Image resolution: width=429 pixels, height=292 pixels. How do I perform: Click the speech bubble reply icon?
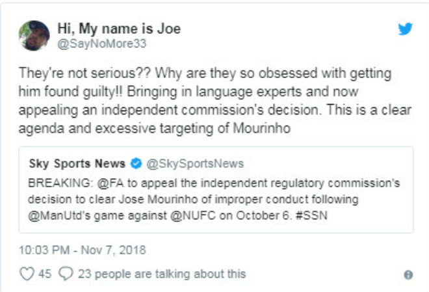67,274
